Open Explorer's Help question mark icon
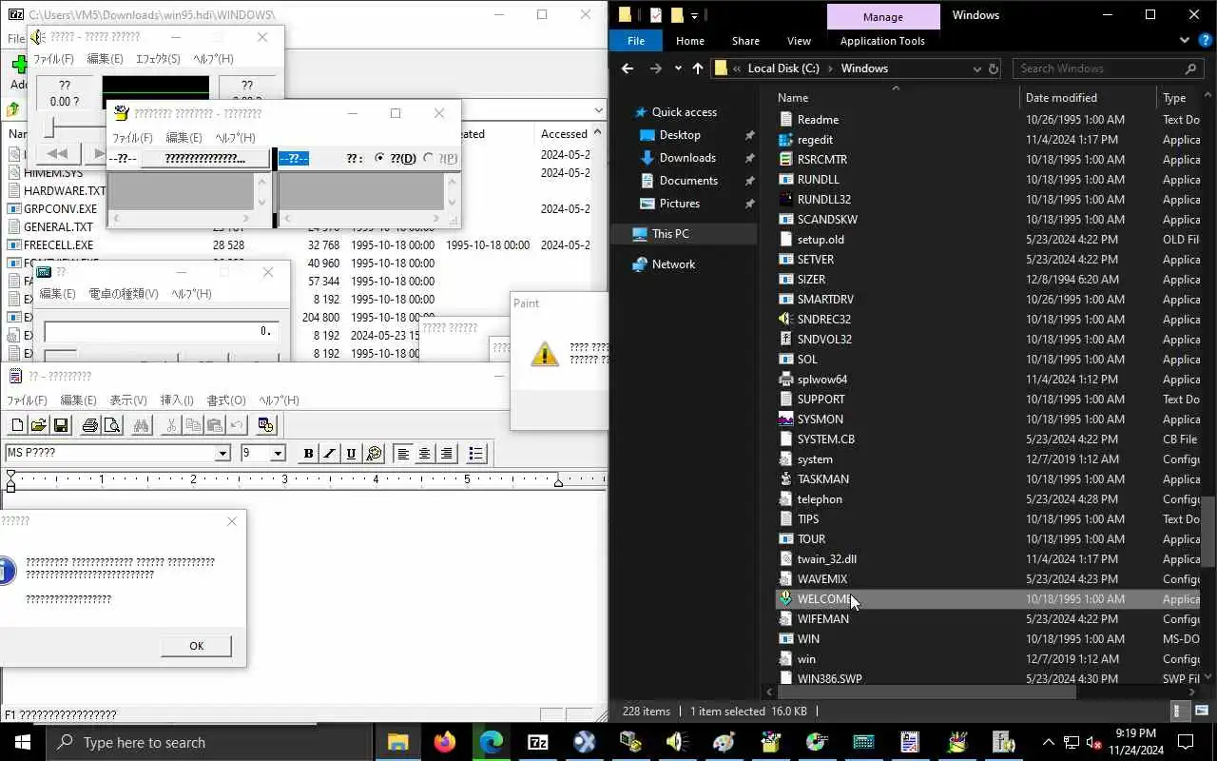The width and height of the screenshot is (1217, 761). click(x=1204, y=40)
